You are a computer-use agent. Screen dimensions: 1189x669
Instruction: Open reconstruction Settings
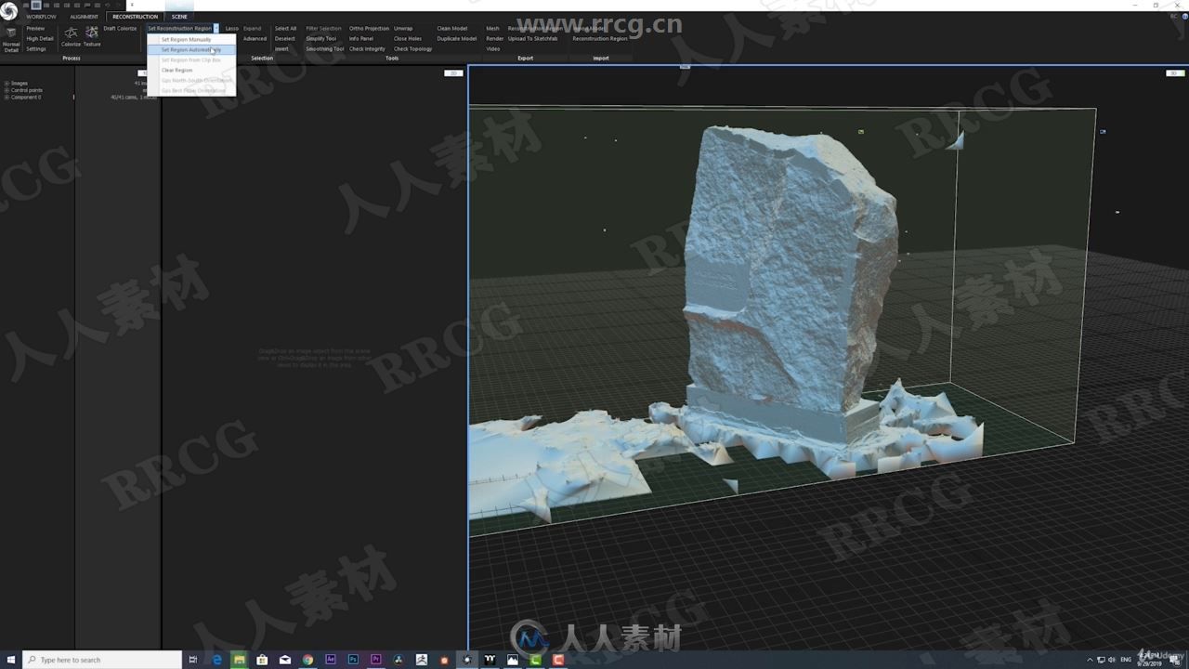[36, 49]
